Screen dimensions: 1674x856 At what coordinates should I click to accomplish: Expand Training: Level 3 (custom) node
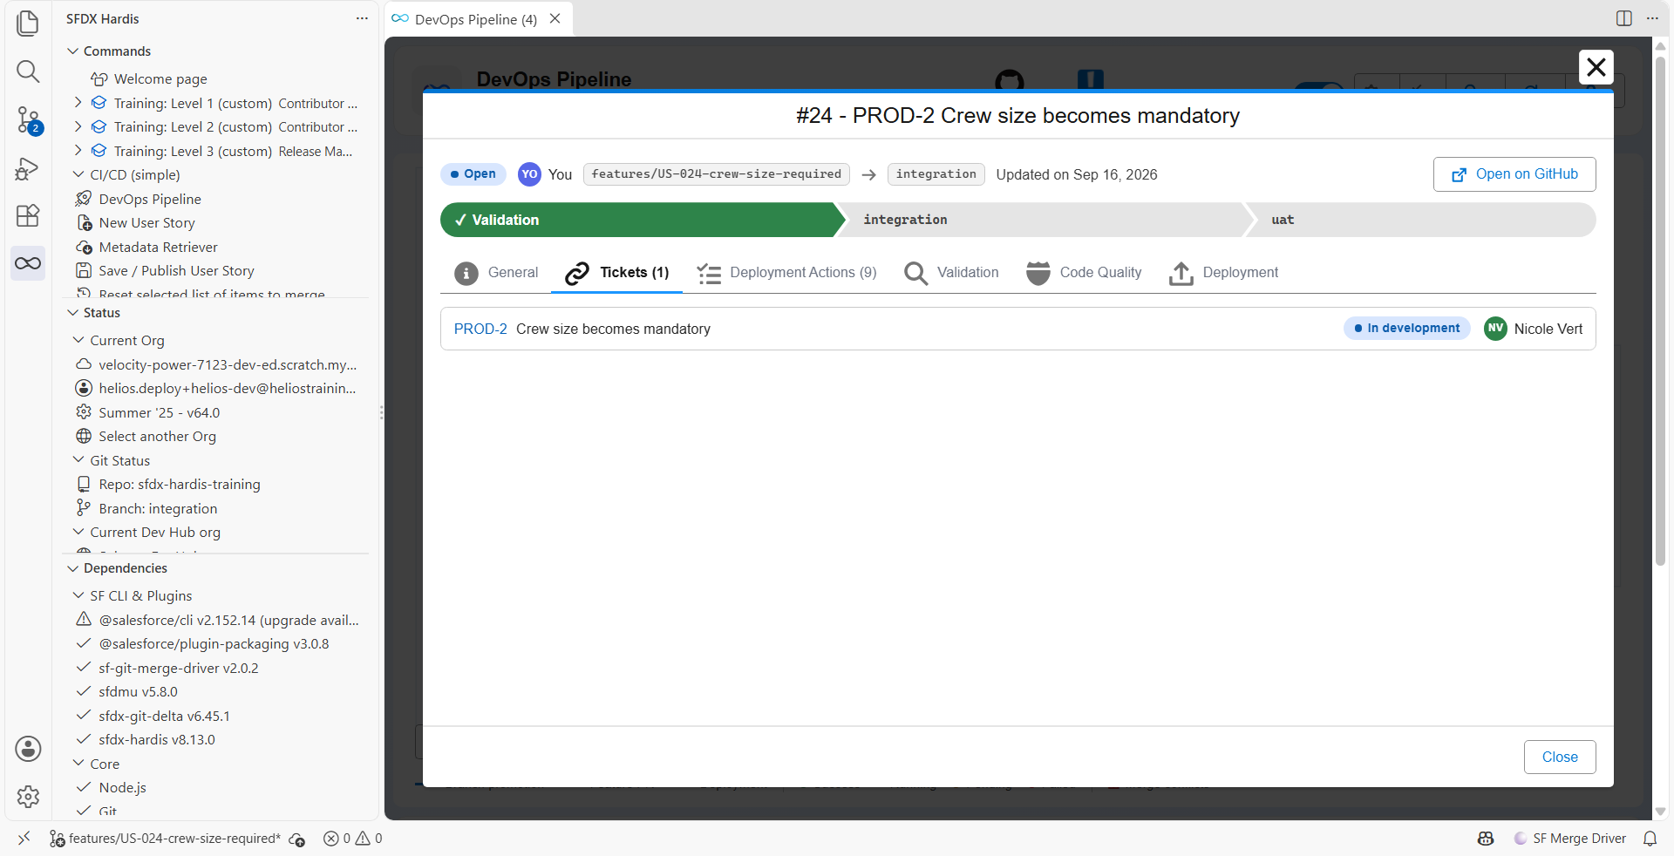pos(78,151)
